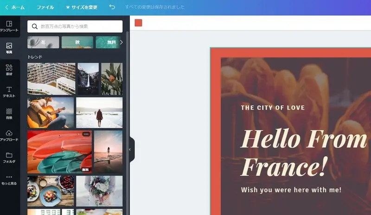Image resolution: width=371 pixels, height=215 pixels.
Task: Open the 素材 elements panel
Action: point(9,70)
